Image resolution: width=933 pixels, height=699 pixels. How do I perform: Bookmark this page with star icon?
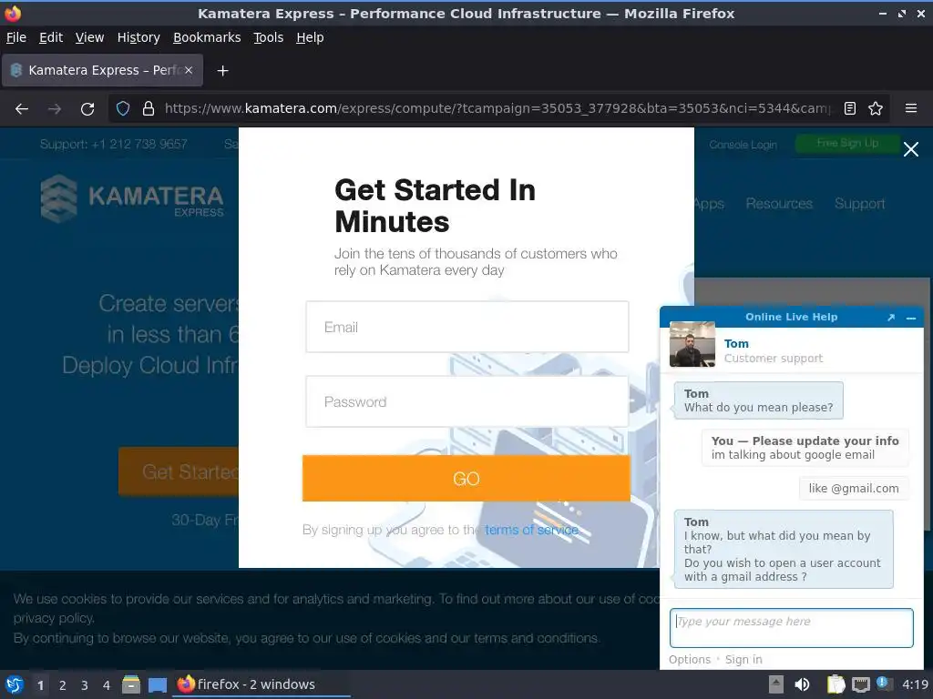[x=876, y=109]
